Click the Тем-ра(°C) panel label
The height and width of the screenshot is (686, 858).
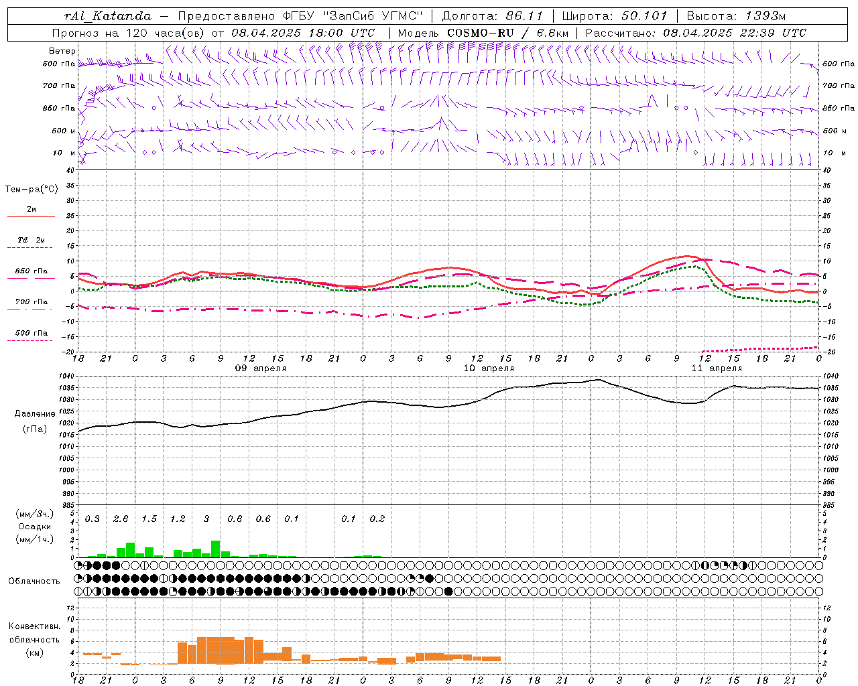click(x=32, y=190)
